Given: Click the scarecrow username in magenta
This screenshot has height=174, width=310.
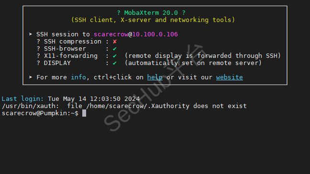Looking at the screenshot, I should pyautogui.click(x=111, y=34).
